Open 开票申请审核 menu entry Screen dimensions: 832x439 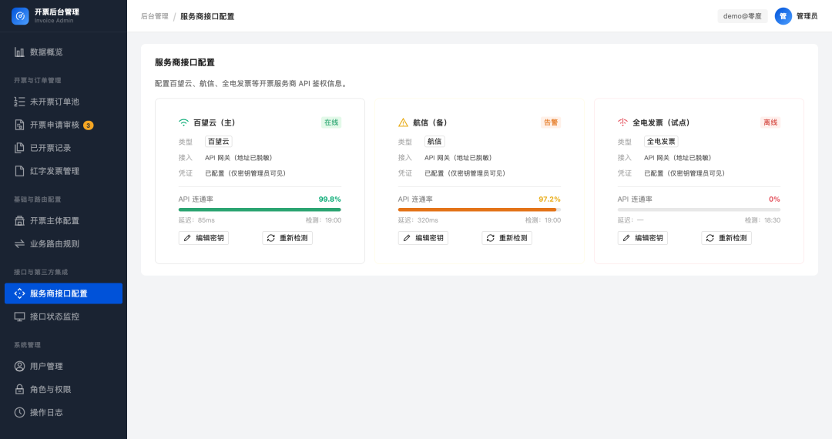[x=64, y=125]
